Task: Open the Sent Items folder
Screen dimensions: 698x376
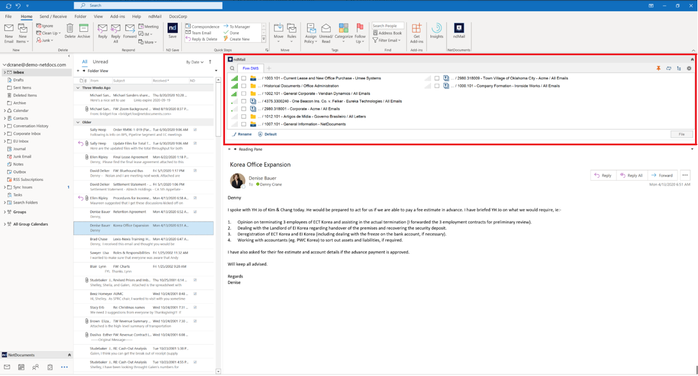Action: point(22,88)
